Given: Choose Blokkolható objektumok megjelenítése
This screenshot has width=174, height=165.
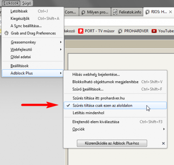Looking at the screenshot, I should [x=115, y=82].
